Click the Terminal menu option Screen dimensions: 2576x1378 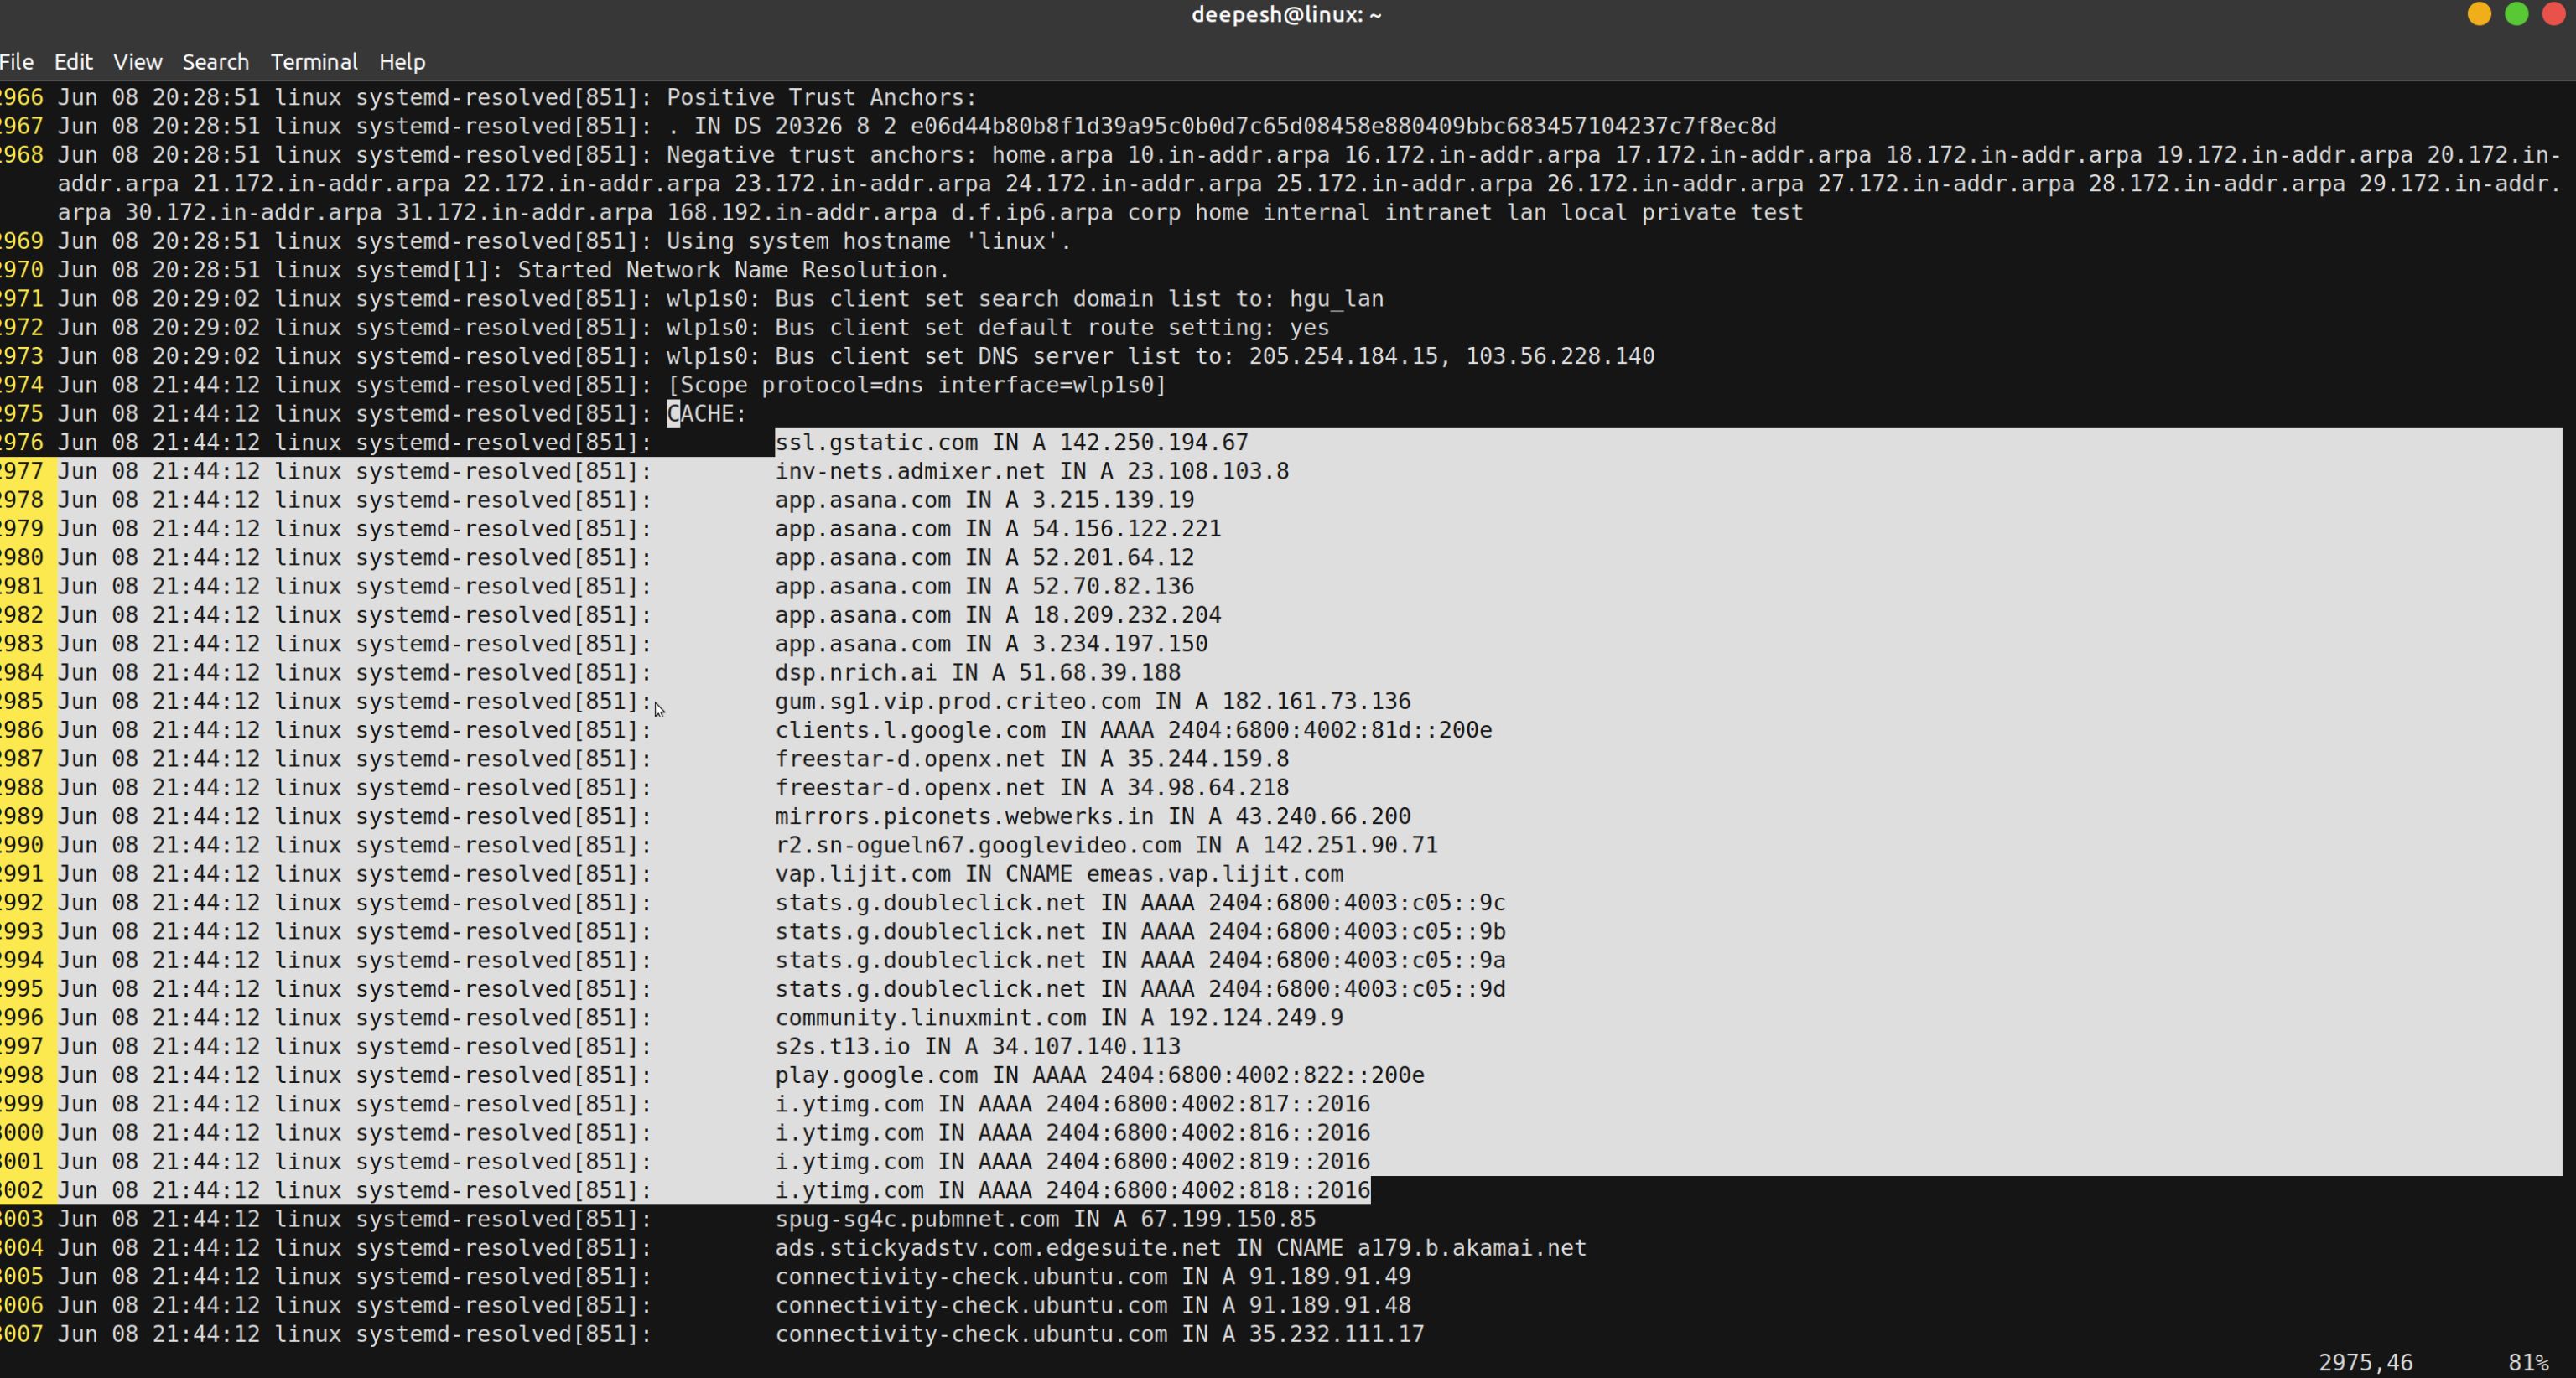click(x=312, y=61)
